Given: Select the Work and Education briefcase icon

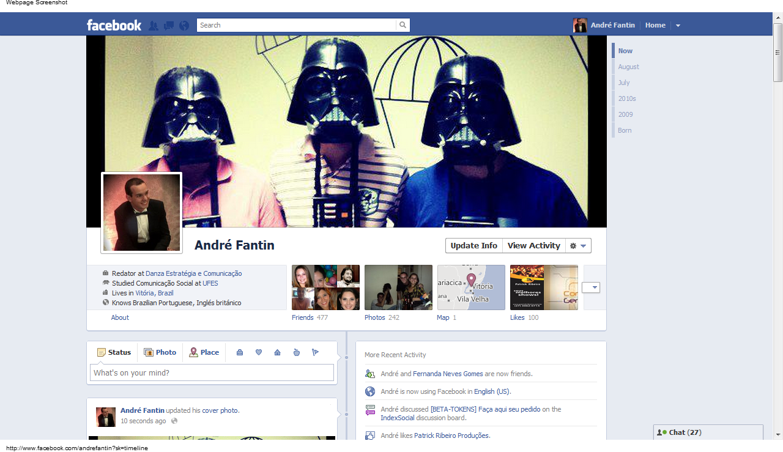Looking at the screenshot, I should point(240,352).
